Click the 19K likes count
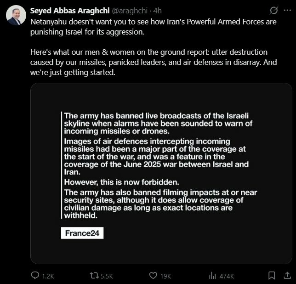The image size is (296, 284). pyautogui.click(x=165, y=276)
